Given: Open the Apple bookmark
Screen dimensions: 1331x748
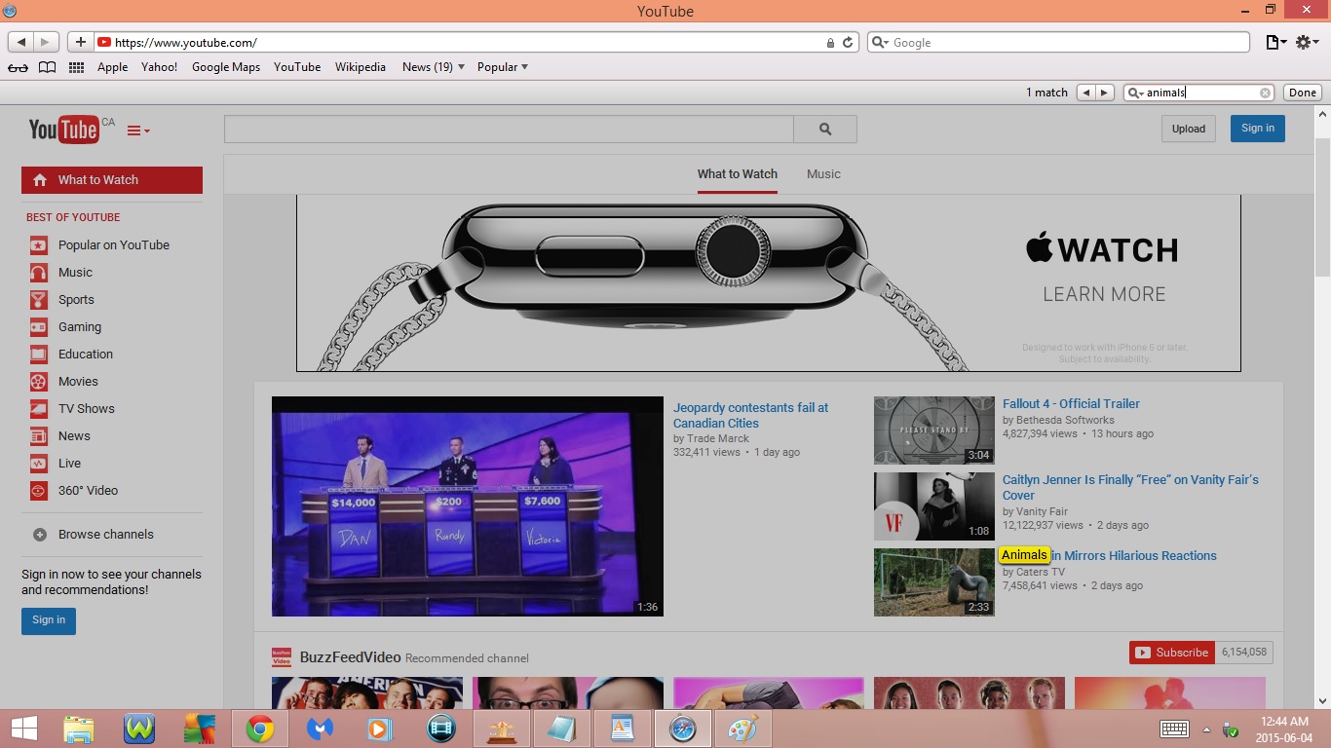Looking at the screenshot, I should coord(112,67).
